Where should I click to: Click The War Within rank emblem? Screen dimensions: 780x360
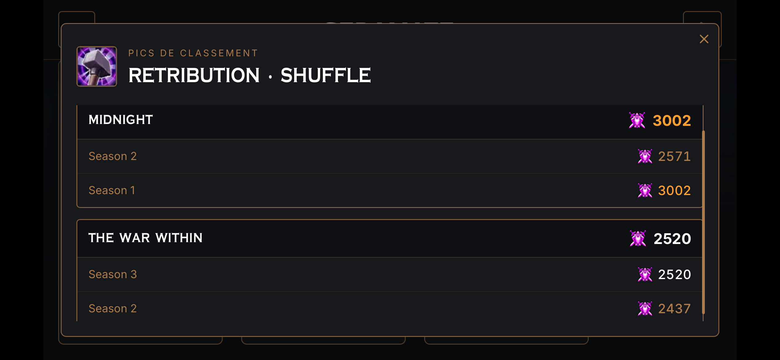pyautogui.click(x=638, y=238)
